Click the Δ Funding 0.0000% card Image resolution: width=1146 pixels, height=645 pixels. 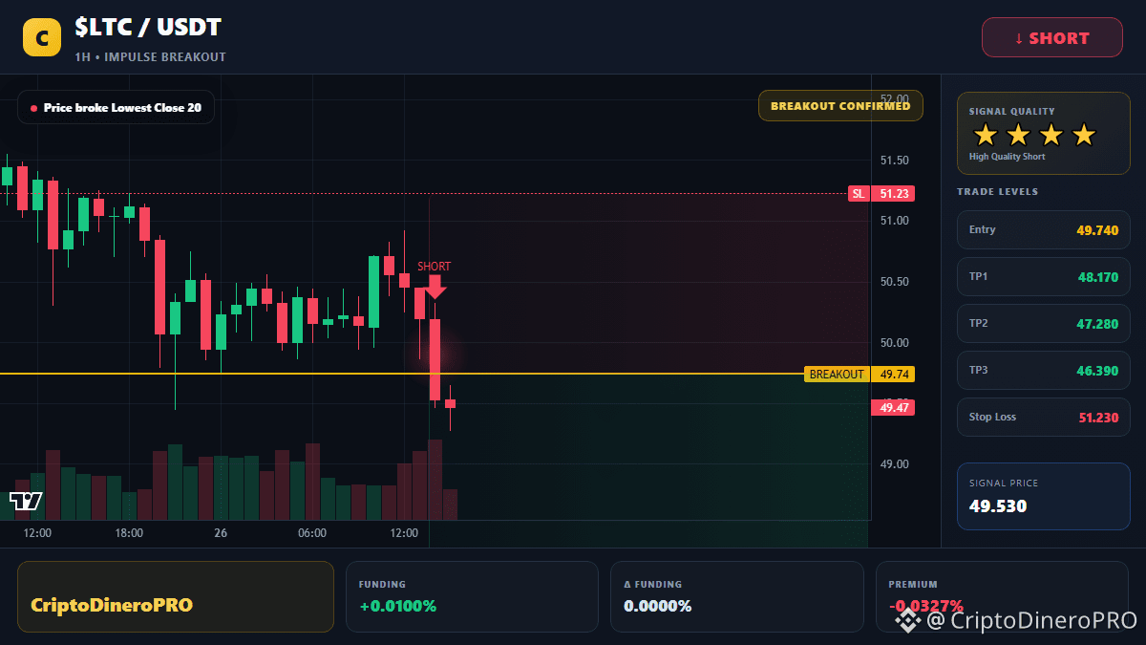pos(736,596)
